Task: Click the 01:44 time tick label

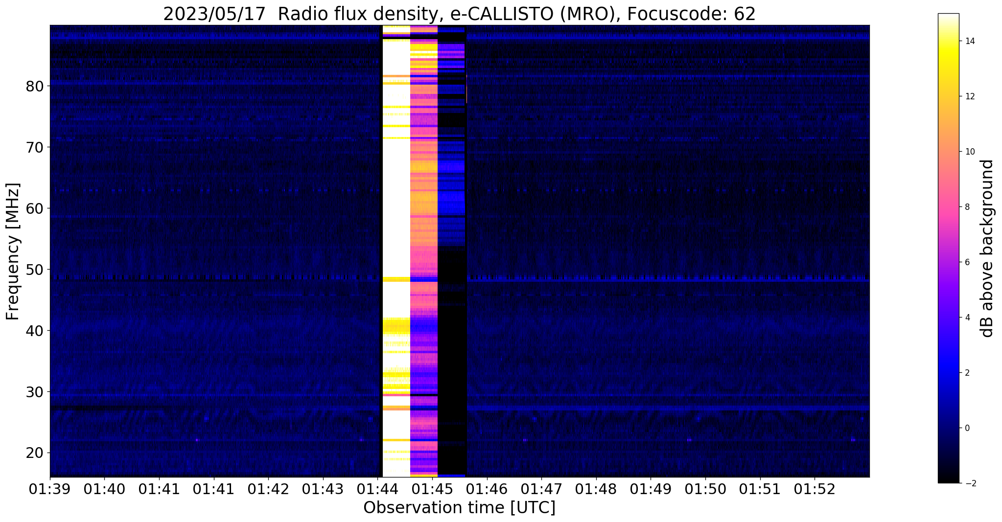Action: 377,489
